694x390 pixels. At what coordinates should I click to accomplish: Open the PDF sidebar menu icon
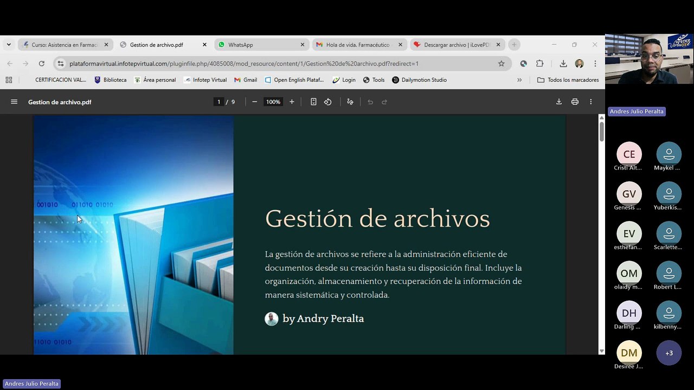pos(14,102)
